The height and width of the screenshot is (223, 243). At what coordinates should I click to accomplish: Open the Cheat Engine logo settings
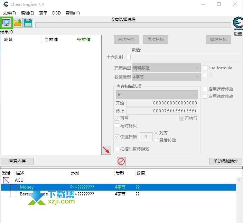pyautogui.click(x=238, y=23)
